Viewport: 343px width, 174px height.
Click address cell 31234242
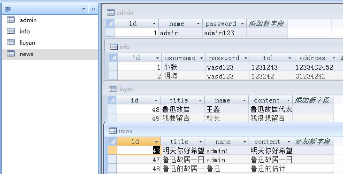coord(316,76)
